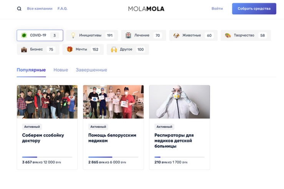Click progress bar of Помощь белорусским медикам
The width and height of the screenshot is (284, 189).
click(x=113, y=157)
